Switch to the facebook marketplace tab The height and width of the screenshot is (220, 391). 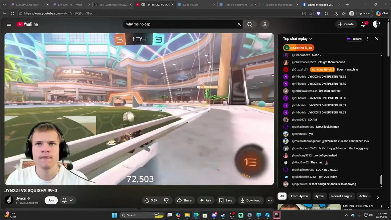click(x=279, y=5)
